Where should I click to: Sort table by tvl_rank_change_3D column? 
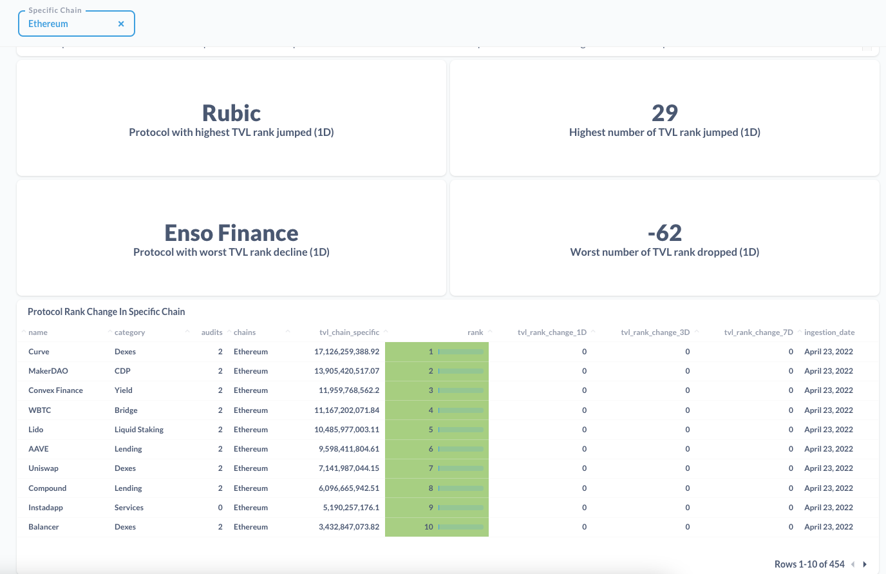point(655,332)
